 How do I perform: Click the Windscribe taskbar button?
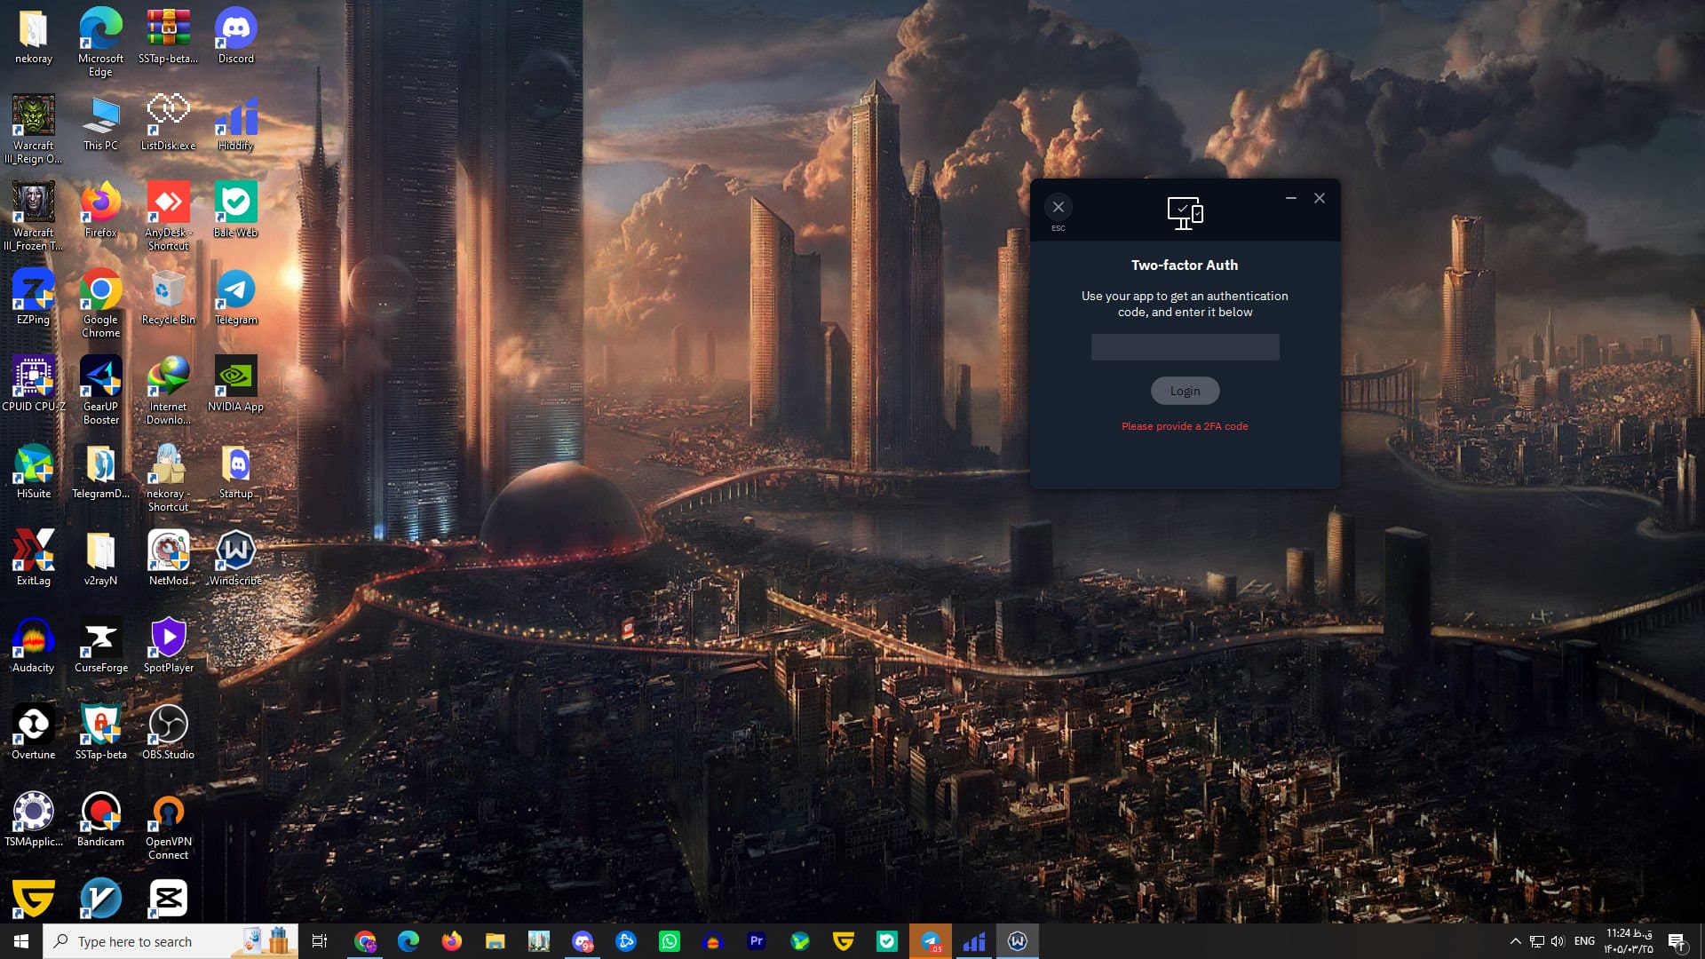click(1018, 941)
